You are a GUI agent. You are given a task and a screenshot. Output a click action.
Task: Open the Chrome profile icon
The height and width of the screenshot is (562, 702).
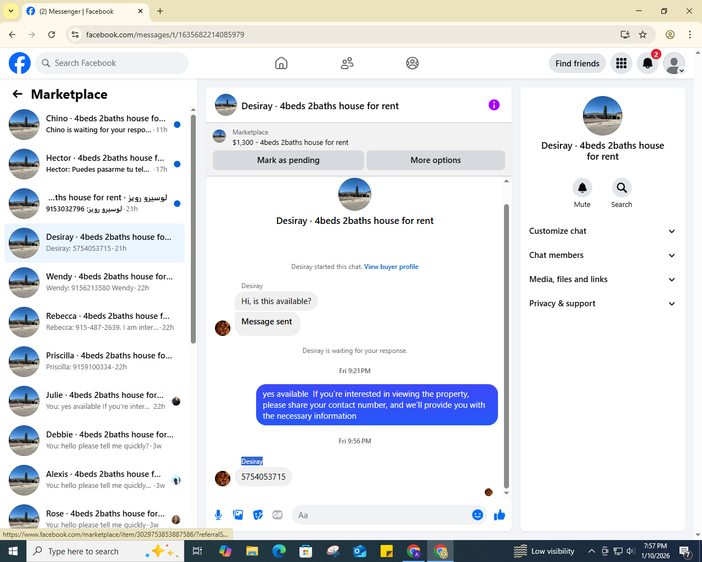(670, 35)
